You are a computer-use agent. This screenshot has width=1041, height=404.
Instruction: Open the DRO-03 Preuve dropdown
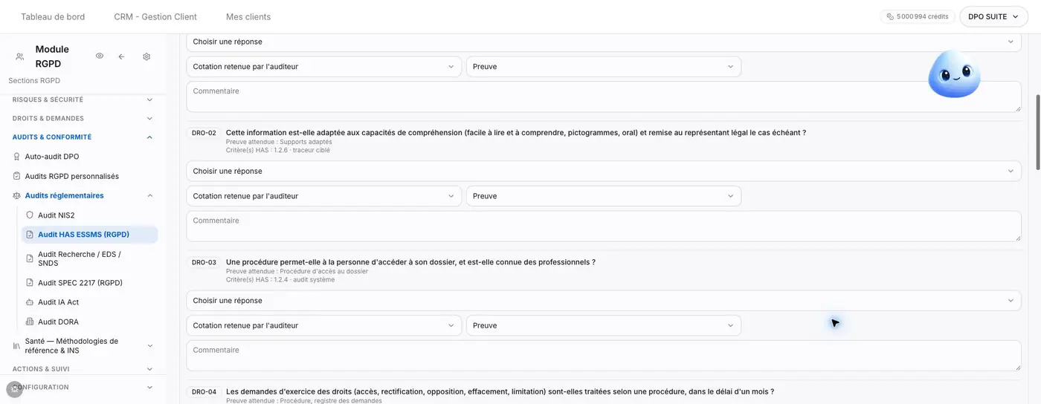604,325
